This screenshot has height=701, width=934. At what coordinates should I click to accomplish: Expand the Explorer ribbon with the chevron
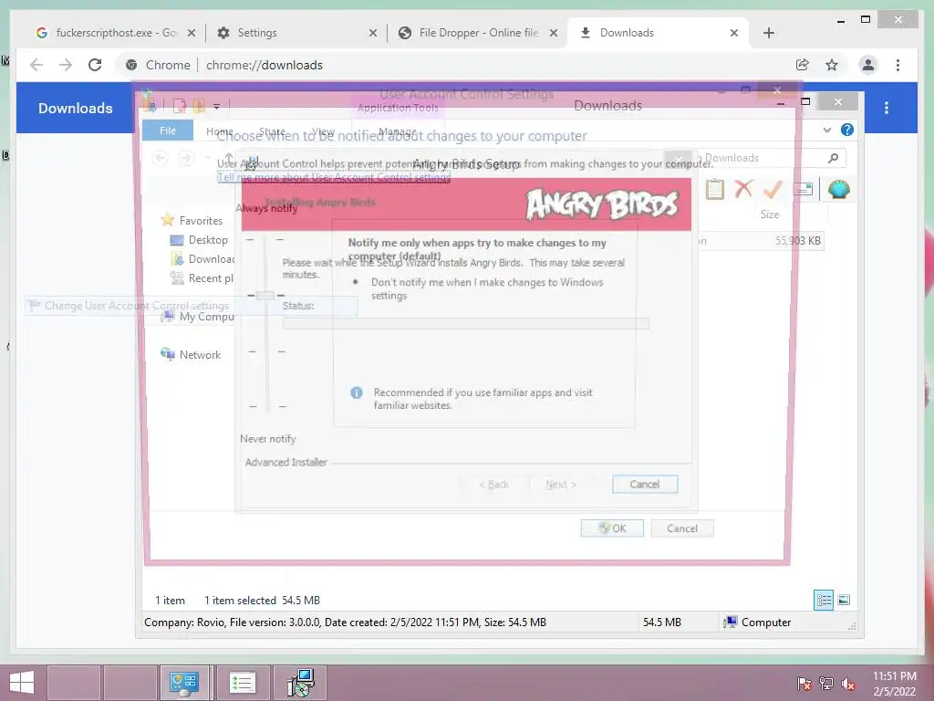click(826, 130)
